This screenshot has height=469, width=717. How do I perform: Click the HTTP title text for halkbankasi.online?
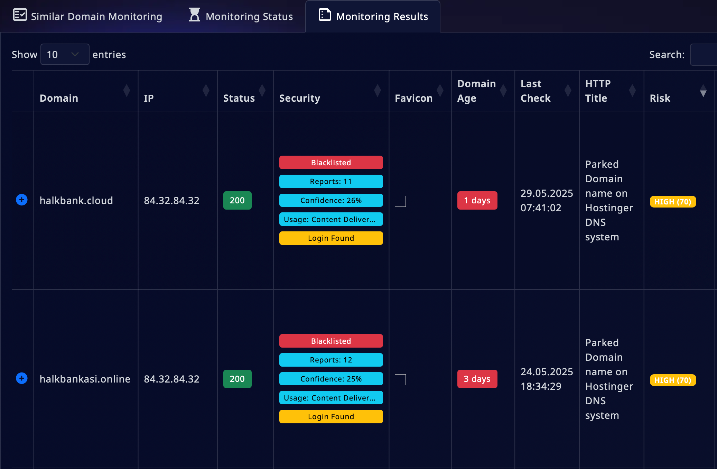pyautogui.click(x=609, y=379)
